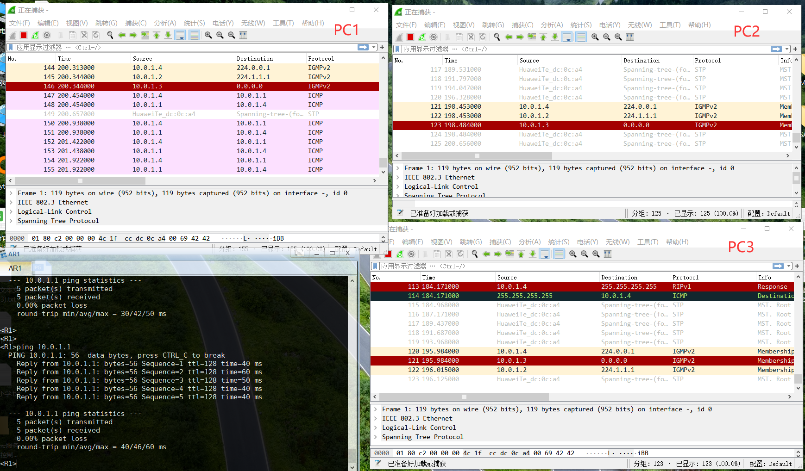Go forward arrow in PC3 toolbar
805x471 pixels.
(498, 254)
